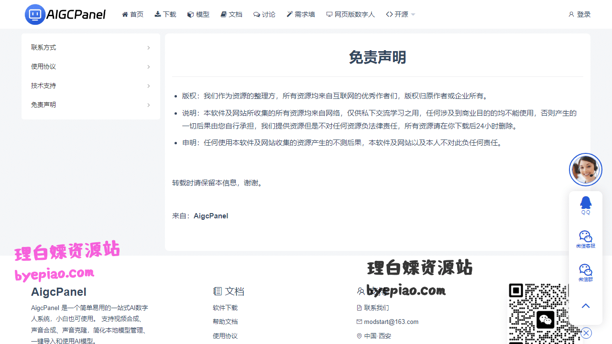
Task: Close the floating widget with X icon
Action: [587, 333]
